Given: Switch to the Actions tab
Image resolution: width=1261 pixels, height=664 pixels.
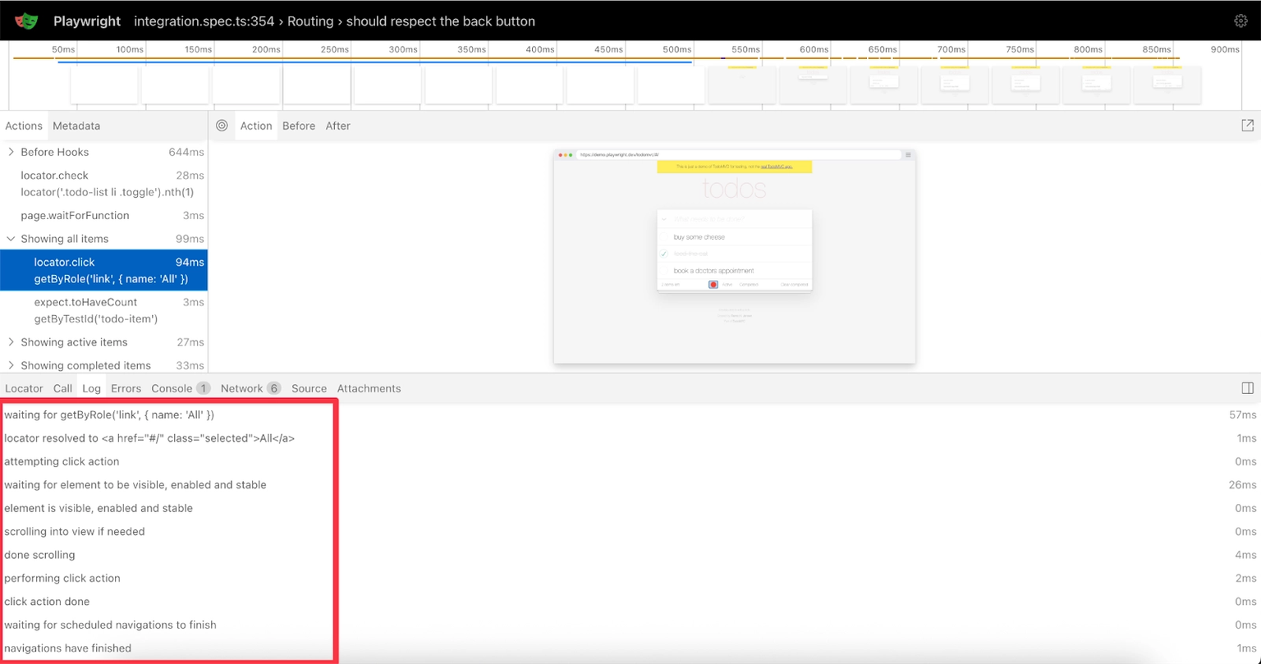Looking at the screenshot, I should [24, 126].
